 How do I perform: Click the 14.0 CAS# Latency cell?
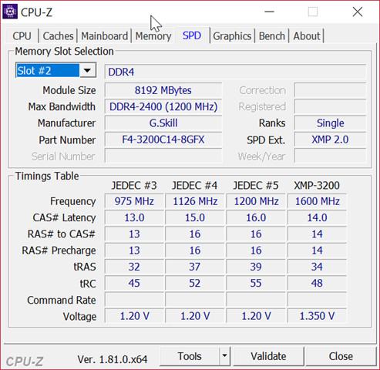(317, 217)
